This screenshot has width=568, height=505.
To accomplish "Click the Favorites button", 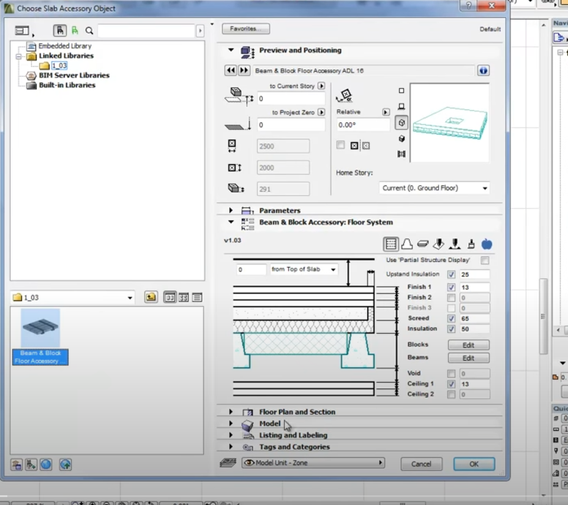I will 246,29.
